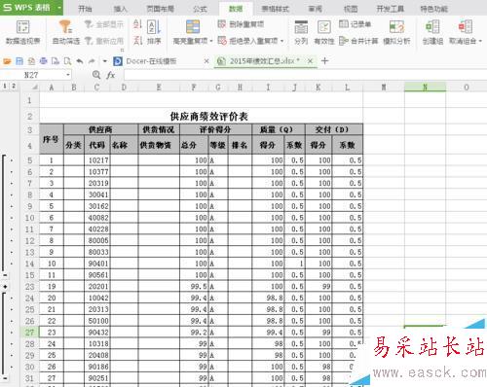
Task: Open the name box N27 dropdown arrow
Action: tap(68, 75)
